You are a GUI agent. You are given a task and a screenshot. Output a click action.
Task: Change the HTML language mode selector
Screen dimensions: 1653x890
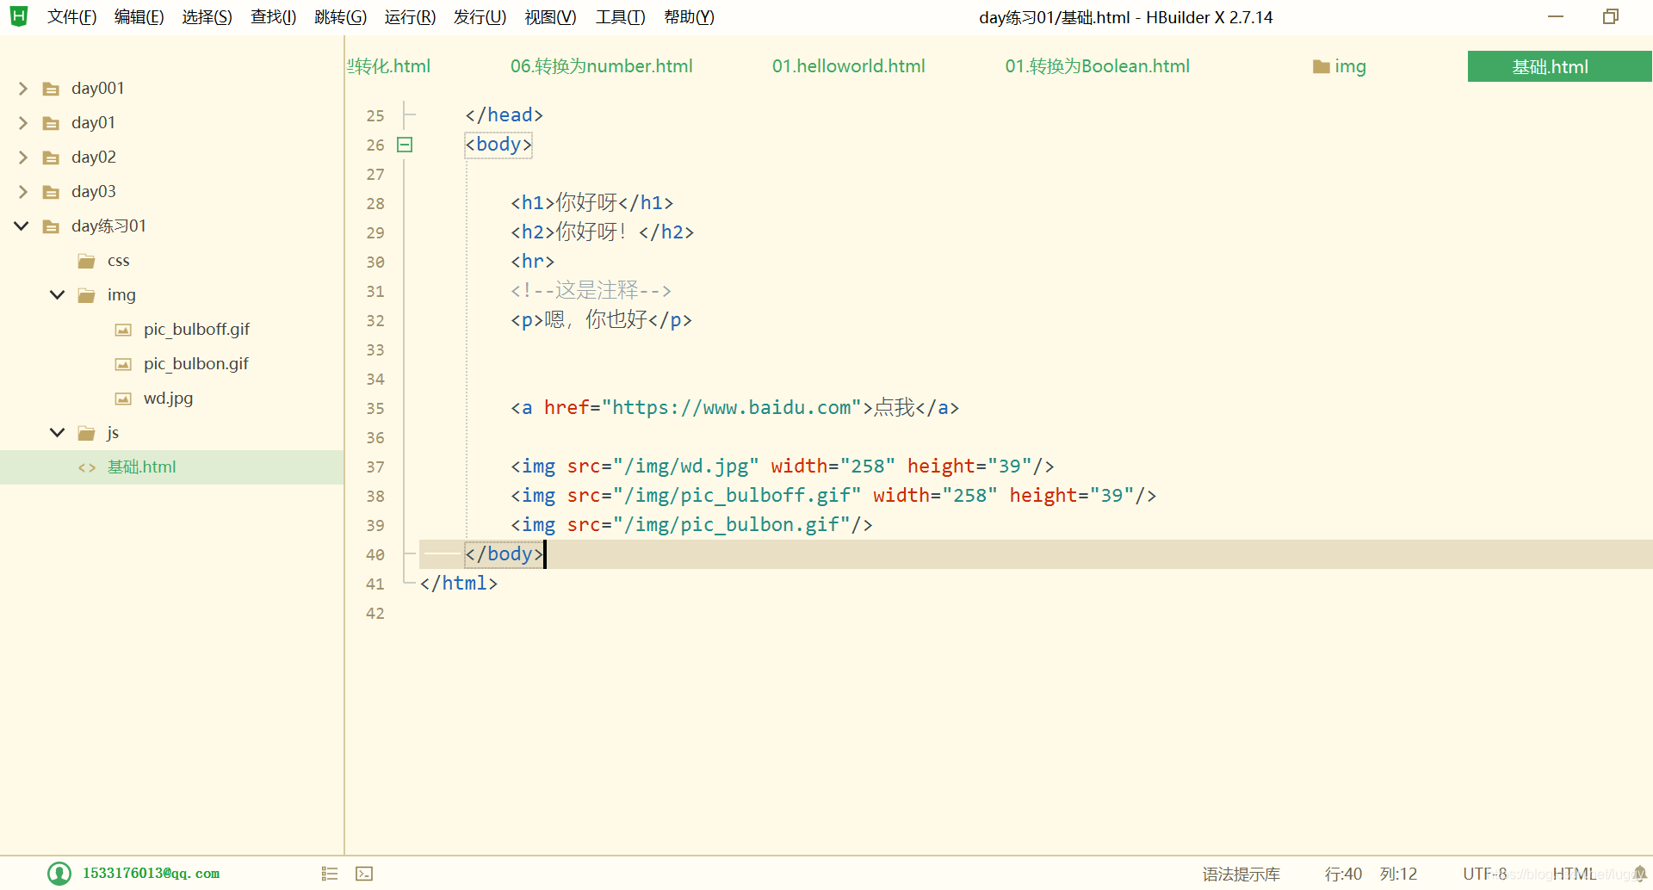[1574, 874]
